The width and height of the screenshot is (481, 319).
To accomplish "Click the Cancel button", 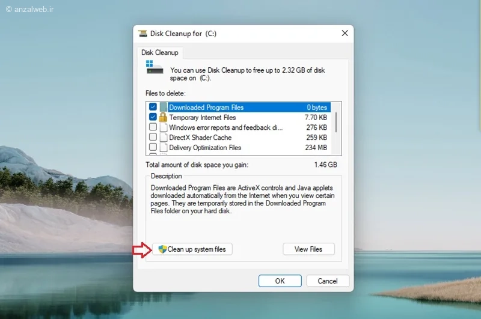I will pos(327,281).
